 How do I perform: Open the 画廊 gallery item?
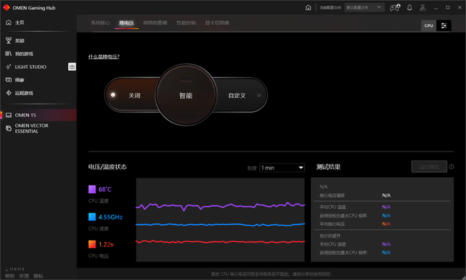38,80
